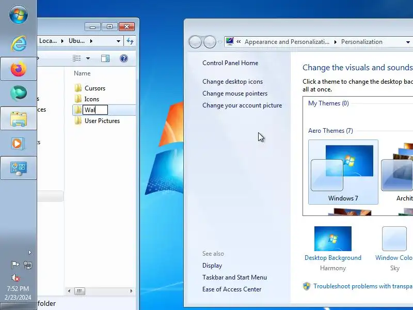Sort files by the Name column
Image resolution: width=413 pixels, height=310 pixels.
[82, 73]
